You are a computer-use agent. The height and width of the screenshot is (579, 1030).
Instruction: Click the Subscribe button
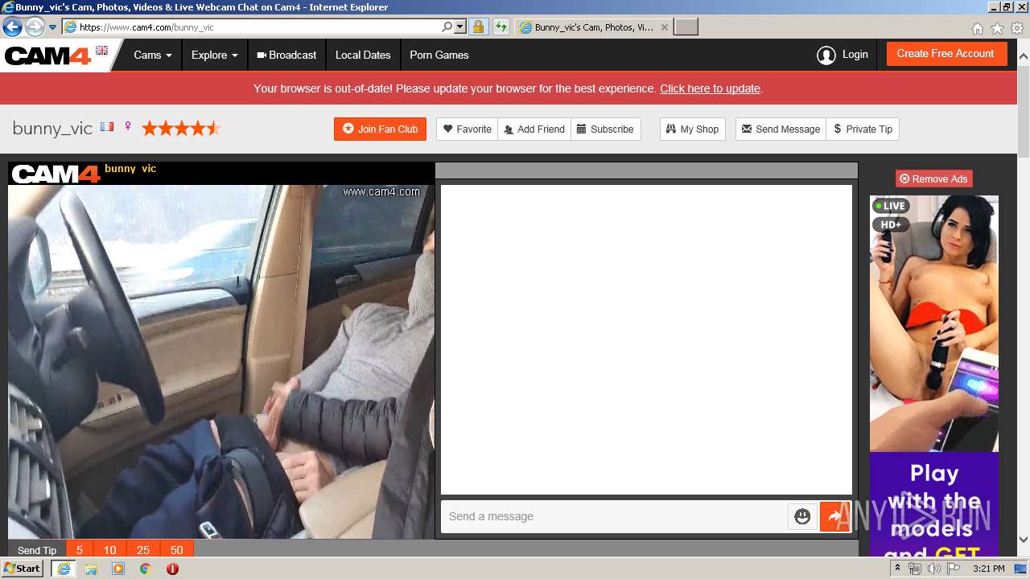tap(605, 129)
